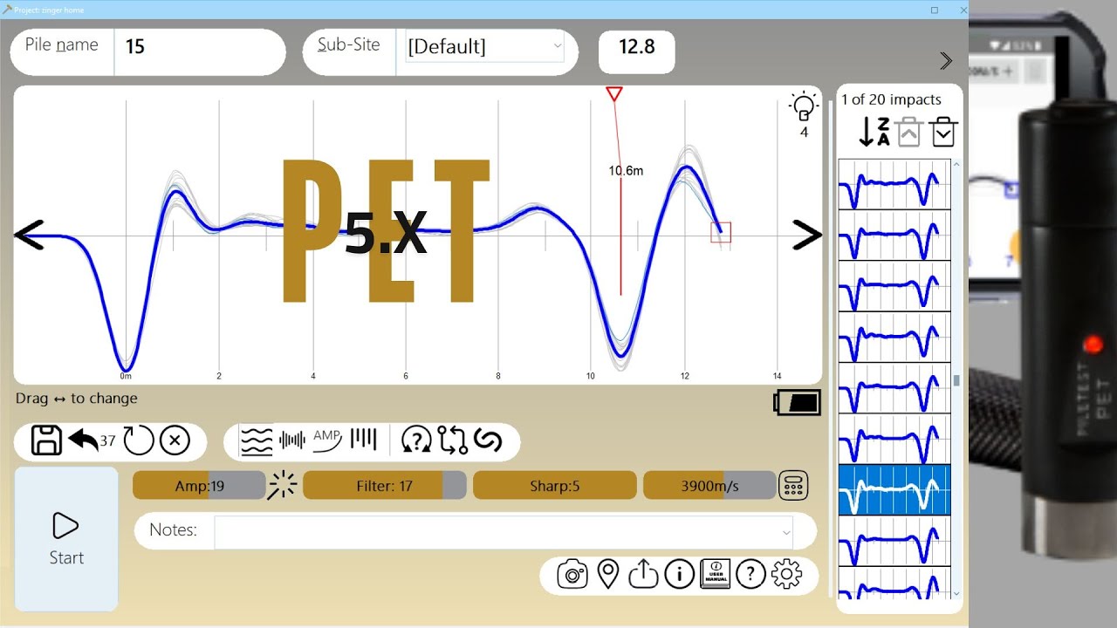Click the sparkle auto-amplify icon next to Amp

click(282, 485)
